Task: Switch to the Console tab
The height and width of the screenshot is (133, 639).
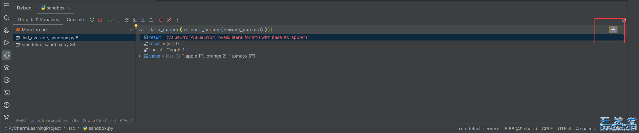Action: 75,20
